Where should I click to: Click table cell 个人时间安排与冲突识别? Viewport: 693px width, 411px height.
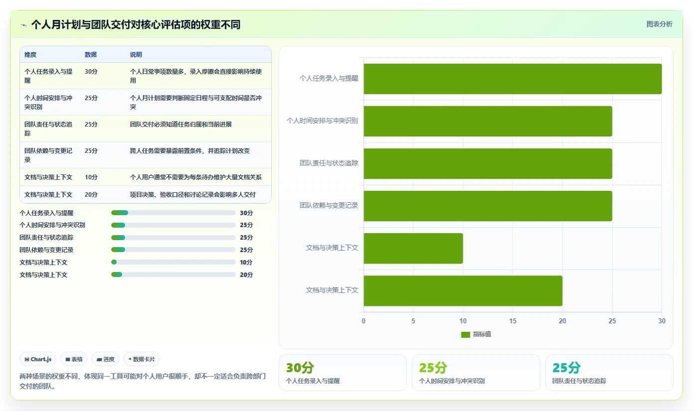click(48, 103)
